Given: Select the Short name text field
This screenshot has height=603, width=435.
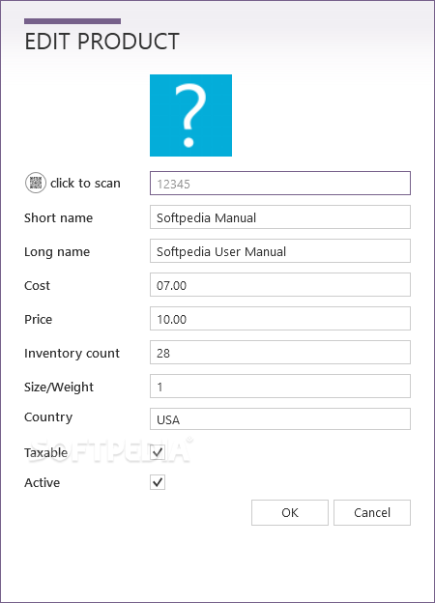Looking at the screenshot, I should click(280, 217).
